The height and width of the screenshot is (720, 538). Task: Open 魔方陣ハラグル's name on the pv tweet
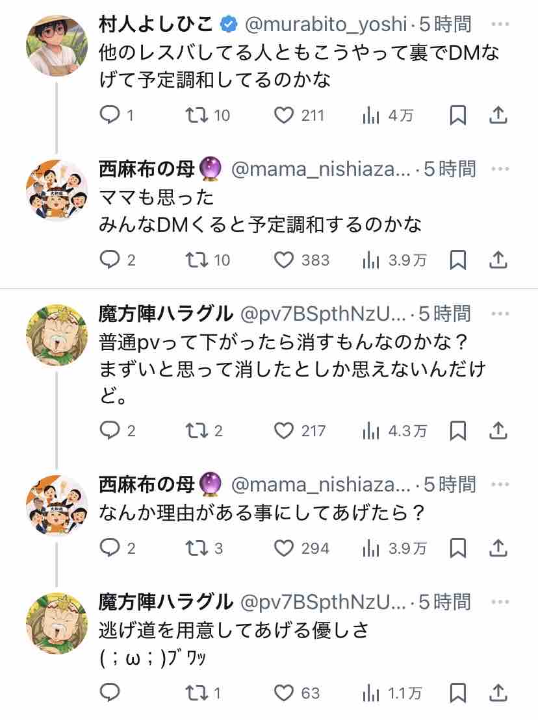(166, 315)
